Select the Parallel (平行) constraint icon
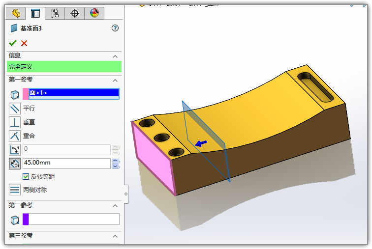The width and height of the screenshot is (372, 249). (x=15, y=108)
